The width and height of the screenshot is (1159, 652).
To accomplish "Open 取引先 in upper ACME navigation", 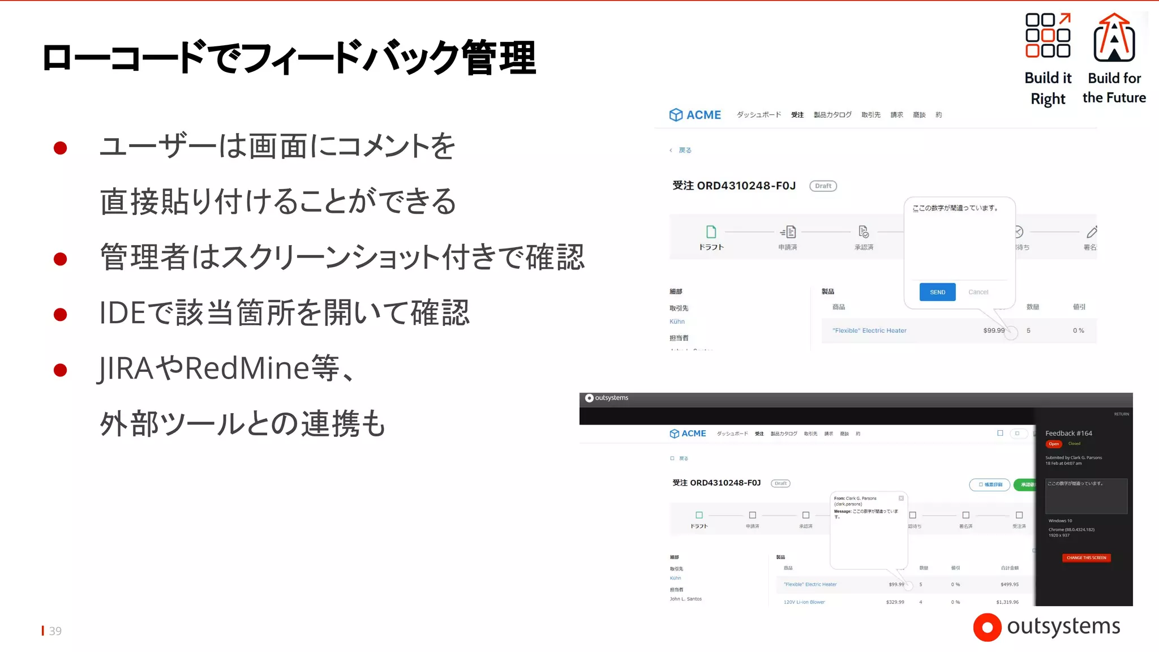I will point(871,115).
